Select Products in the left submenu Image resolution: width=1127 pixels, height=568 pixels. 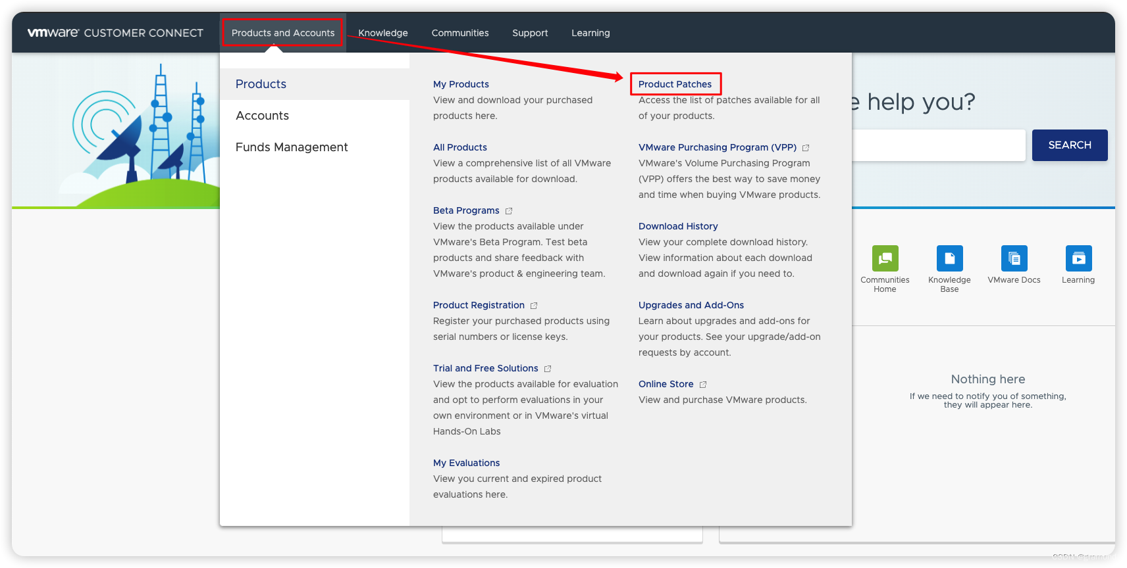pyautogui.click(x=315, y=84)
